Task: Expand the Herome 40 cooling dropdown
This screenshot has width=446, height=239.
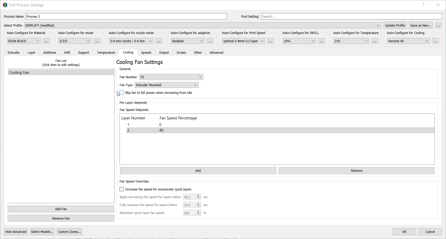Action: pyautogui.click(x=408, y=41)
